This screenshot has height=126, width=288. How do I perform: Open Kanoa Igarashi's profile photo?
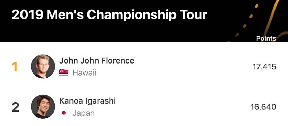coord(43,107)
